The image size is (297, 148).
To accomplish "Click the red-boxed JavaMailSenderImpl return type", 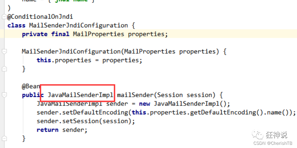I will pyautogui.click(x=80, y=95).
